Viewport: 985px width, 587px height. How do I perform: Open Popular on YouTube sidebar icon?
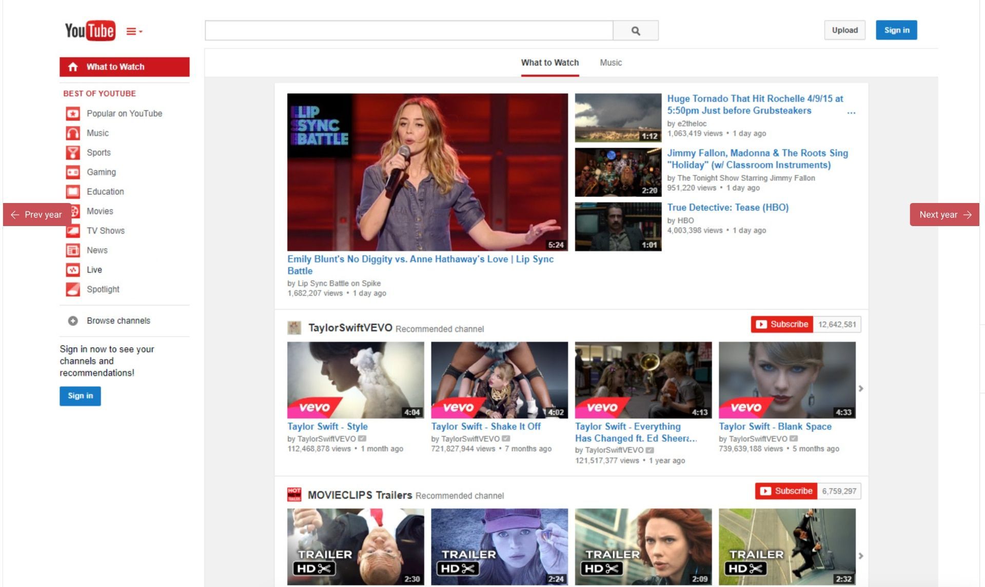click(x=73, y=113)
